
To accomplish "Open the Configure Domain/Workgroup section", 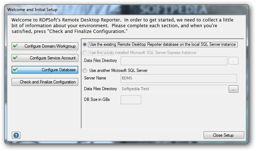I will tap(45, 46).
